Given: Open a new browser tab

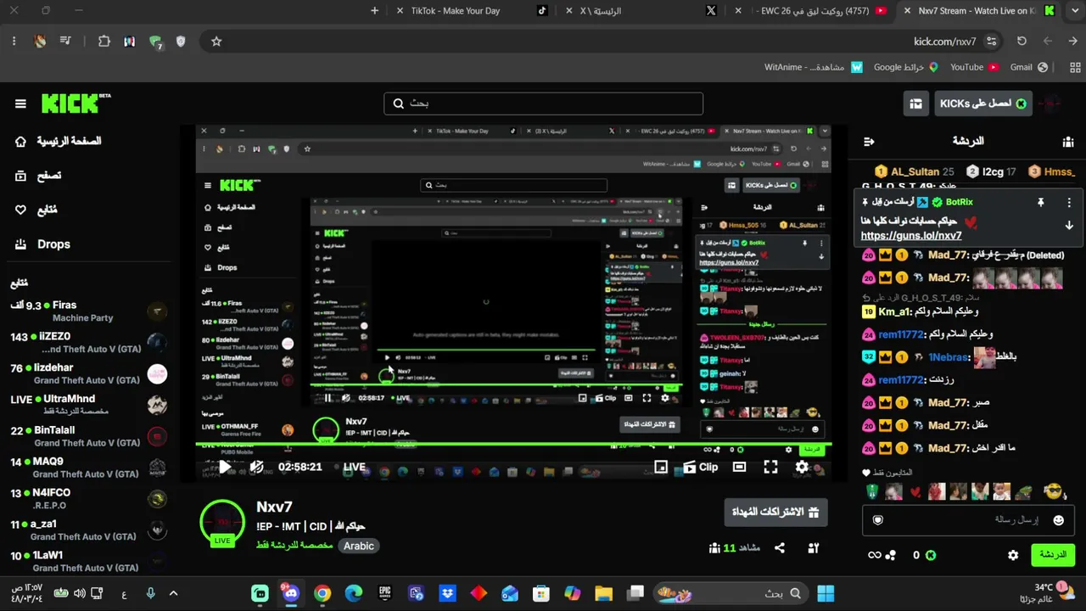Looking at the screenshot, I should click(x=375, y=11).
